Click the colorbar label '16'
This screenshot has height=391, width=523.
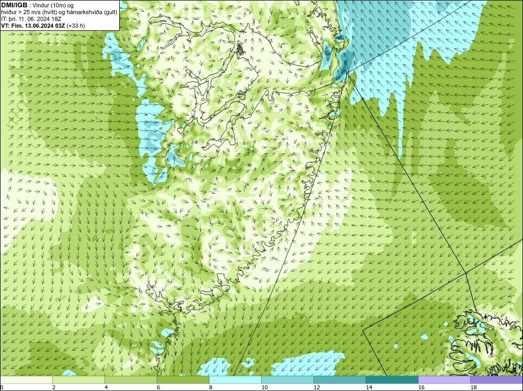[421, 387]
